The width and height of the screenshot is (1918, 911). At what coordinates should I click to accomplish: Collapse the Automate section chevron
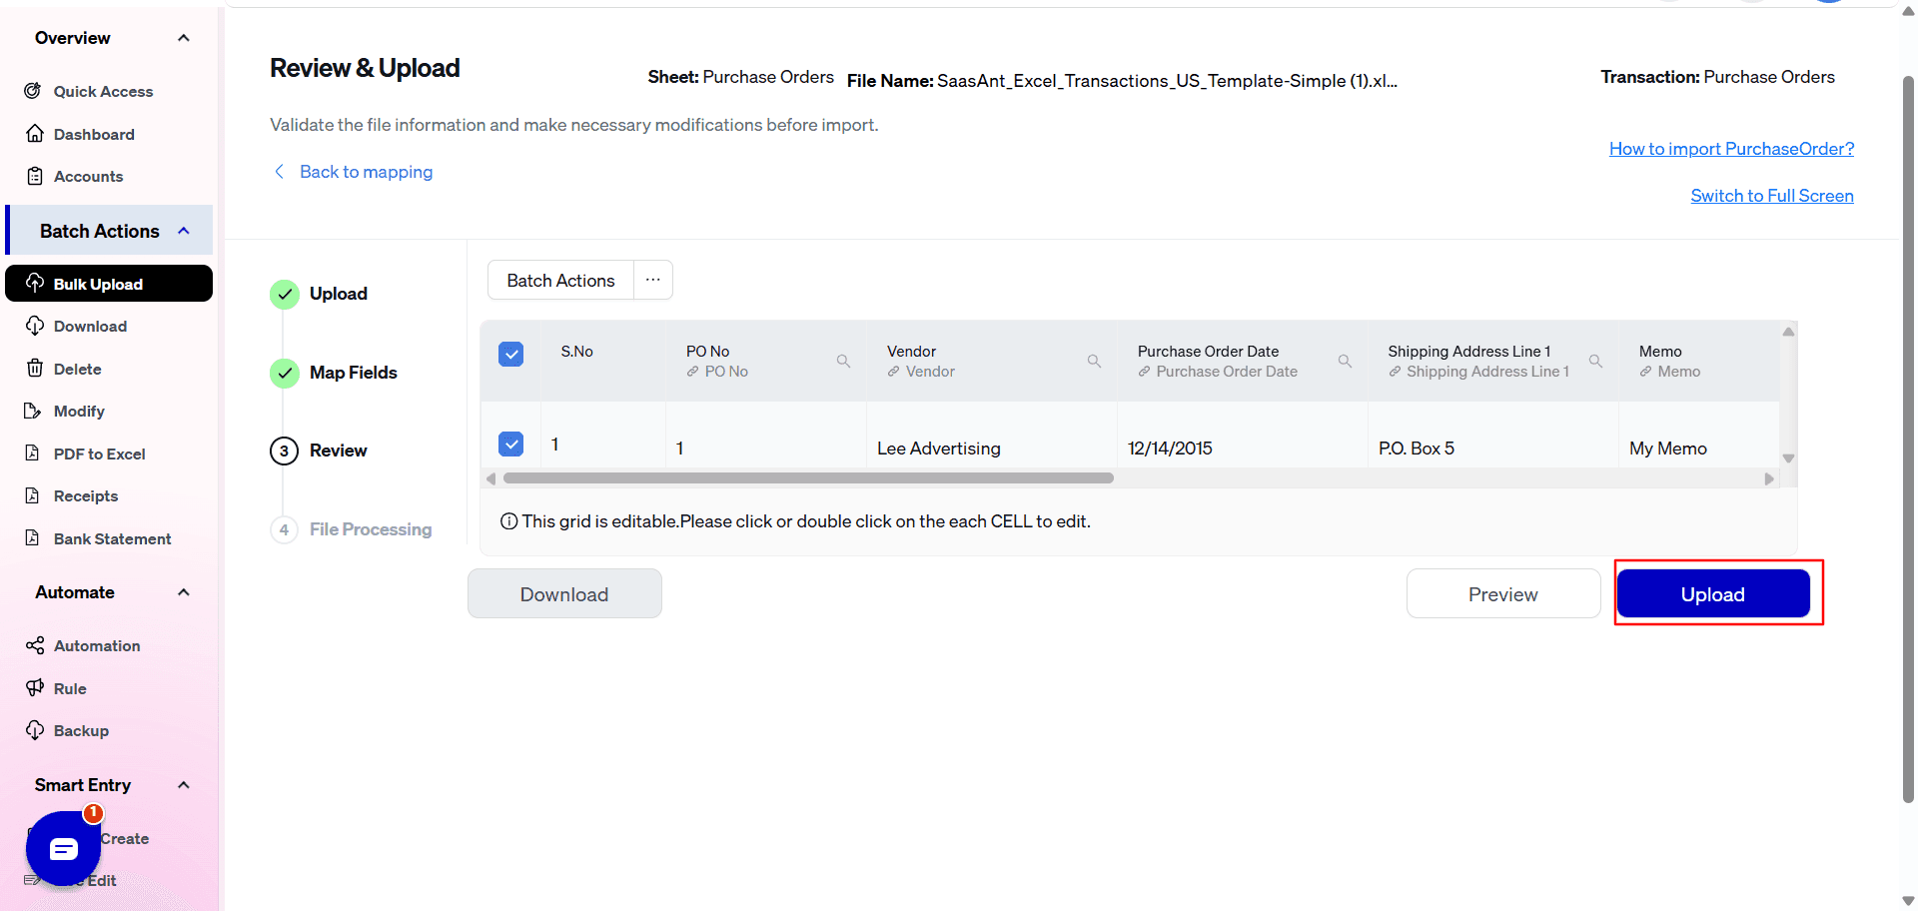pos(184,592)
